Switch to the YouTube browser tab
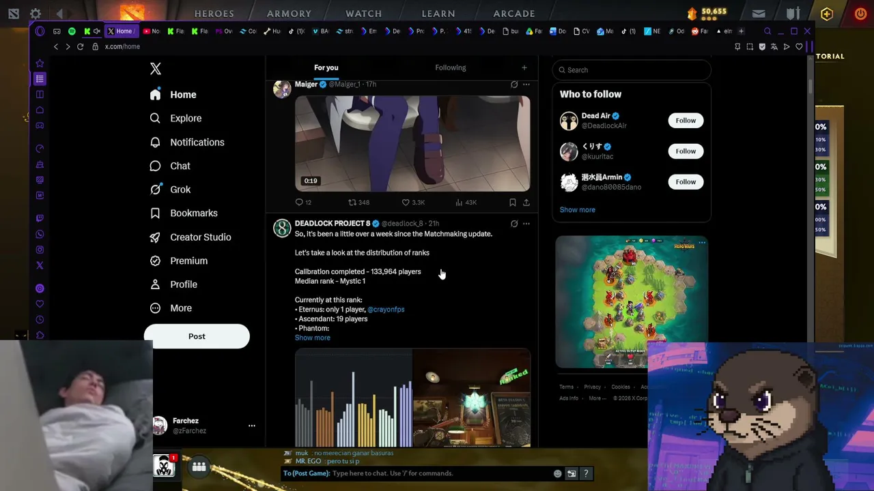Screen dimensions: 874x491 coord(152,31)
